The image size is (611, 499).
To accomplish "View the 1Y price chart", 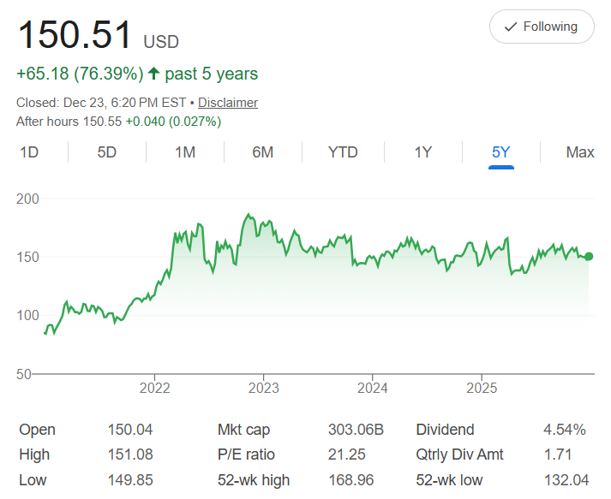I will click(423, 152).
